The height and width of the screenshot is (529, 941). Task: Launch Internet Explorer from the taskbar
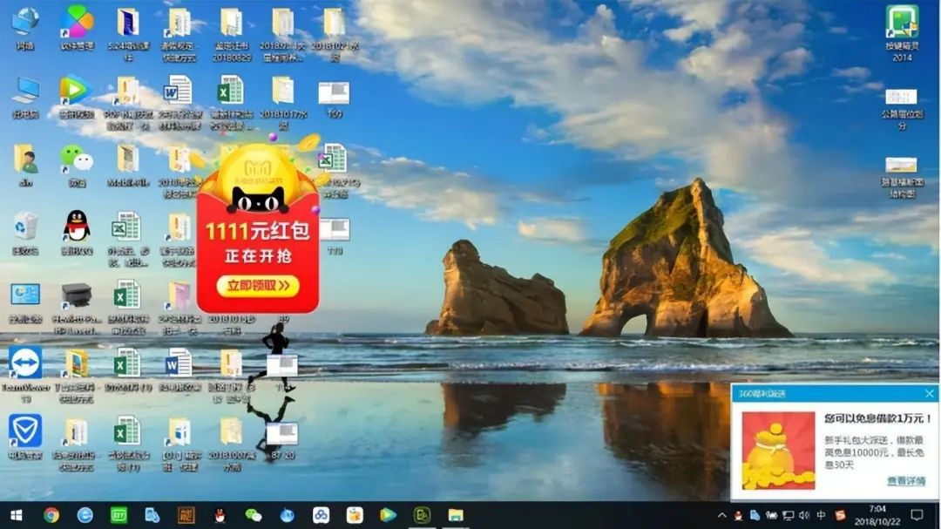click(85, 514)
